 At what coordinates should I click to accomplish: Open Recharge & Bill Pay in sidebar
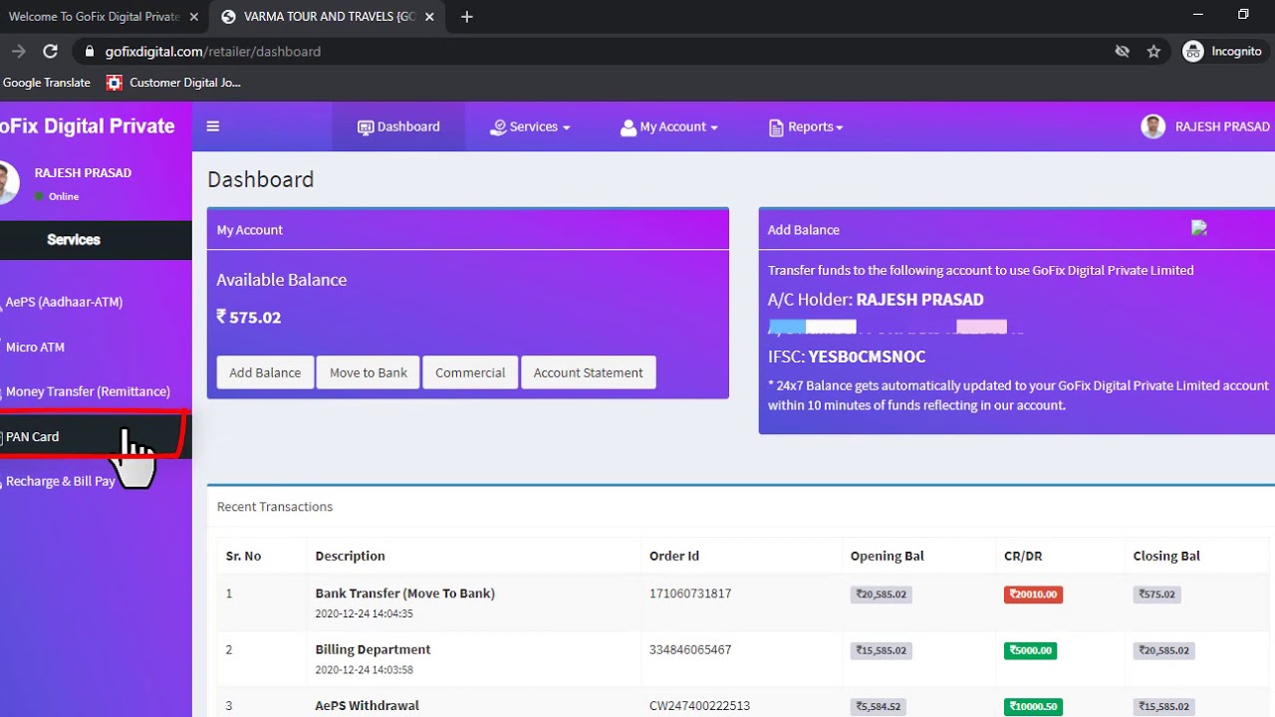60,481
